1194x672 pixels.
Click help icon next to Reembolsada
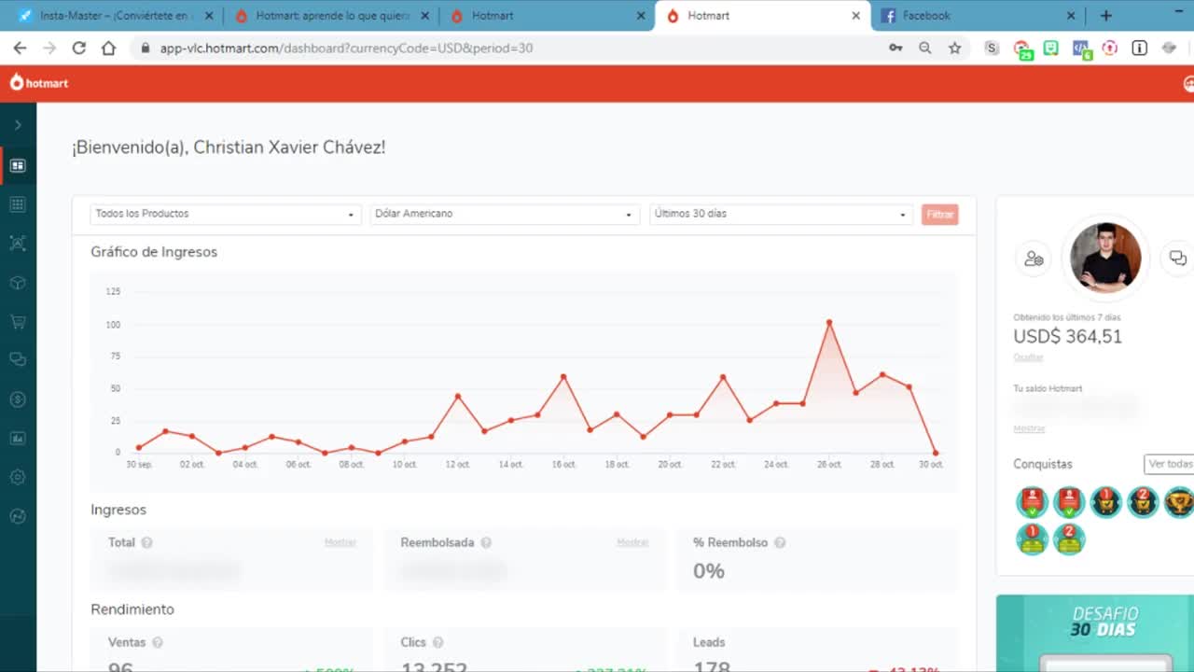point(486,542)
